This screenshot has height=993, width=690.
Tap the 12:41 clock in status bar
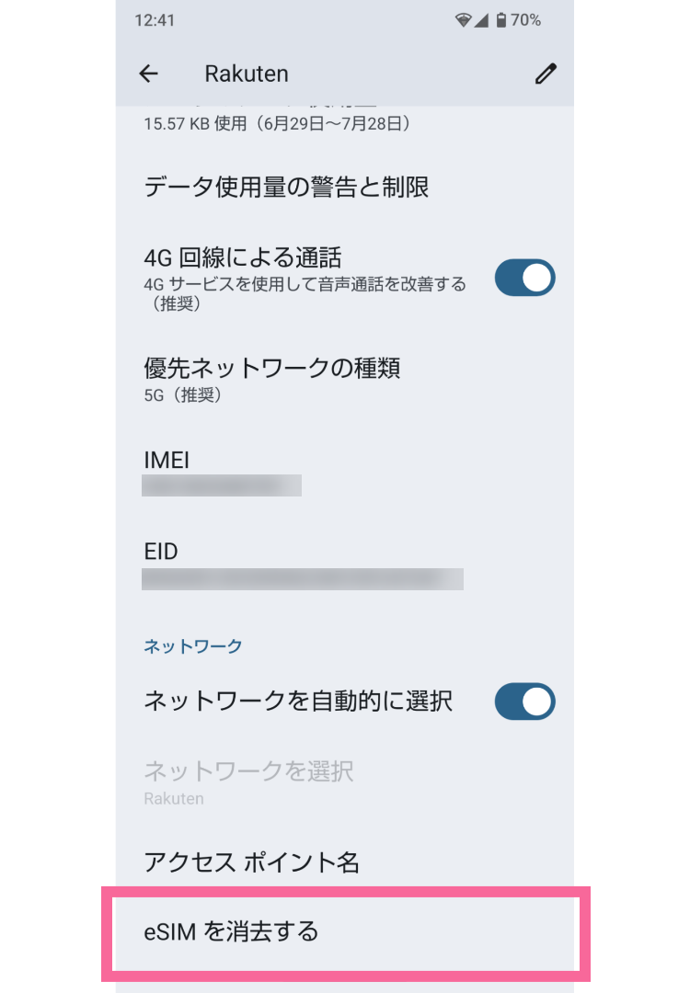pos(155,20)
